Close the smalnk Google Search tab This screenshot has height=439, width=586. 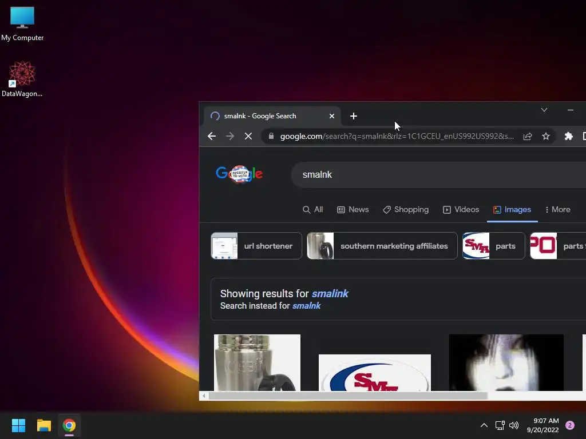tap(331, 116)
